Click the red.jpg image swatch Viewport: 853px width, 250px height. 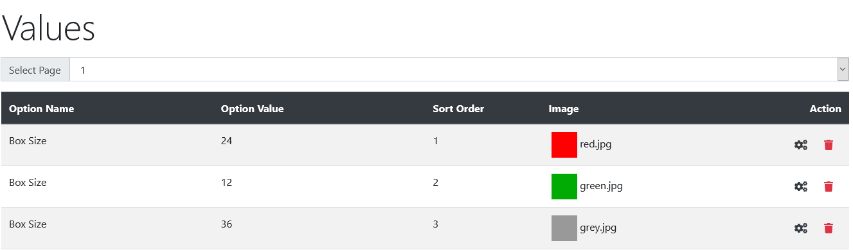coord(564,145)
